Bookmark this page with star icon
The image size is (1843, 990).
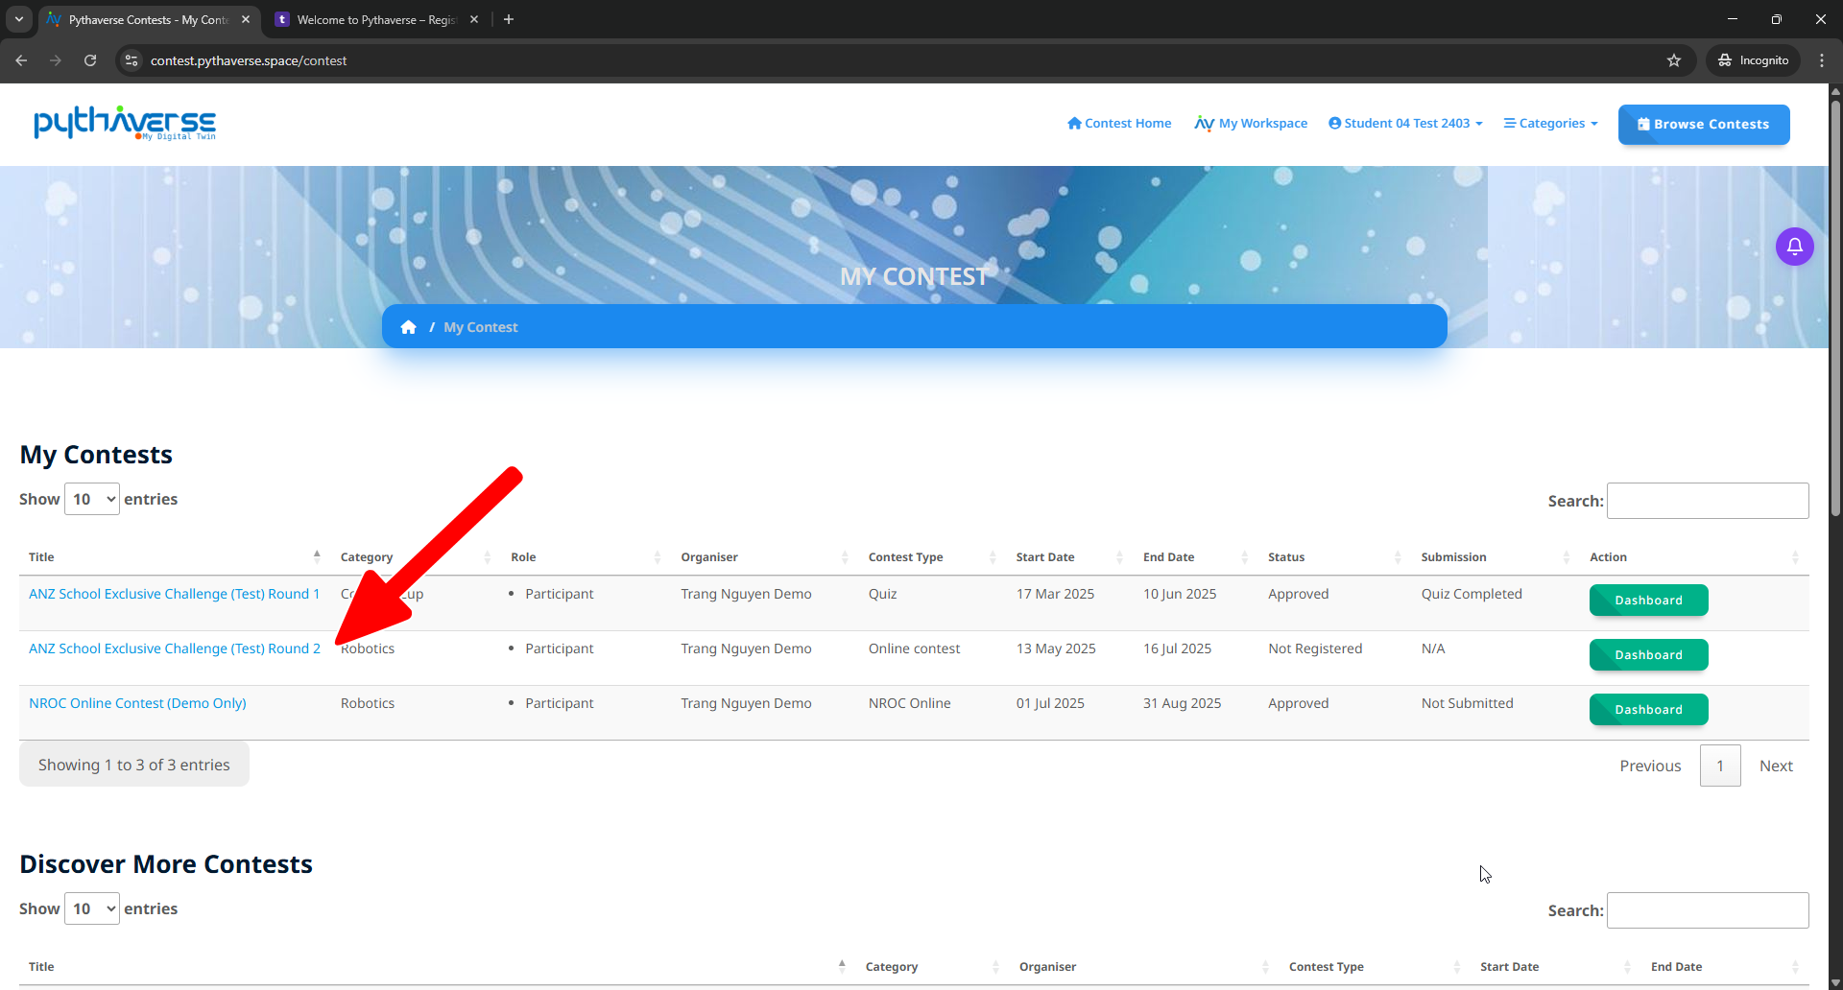tap(1674, 60)
